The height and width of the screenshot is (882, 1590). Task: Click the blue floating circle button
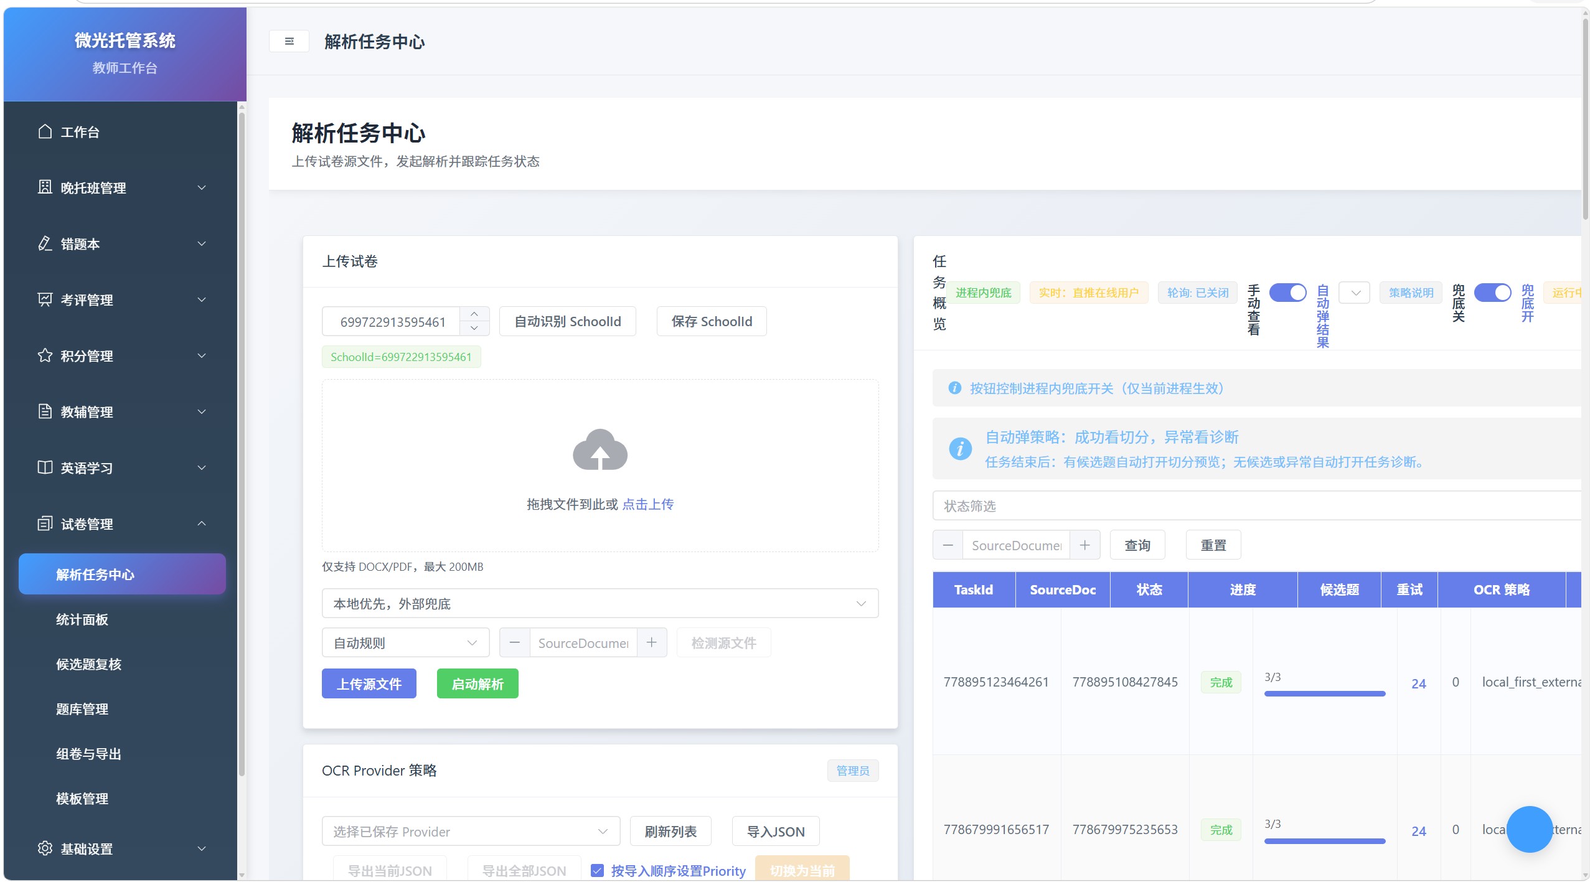point(1530,829)
